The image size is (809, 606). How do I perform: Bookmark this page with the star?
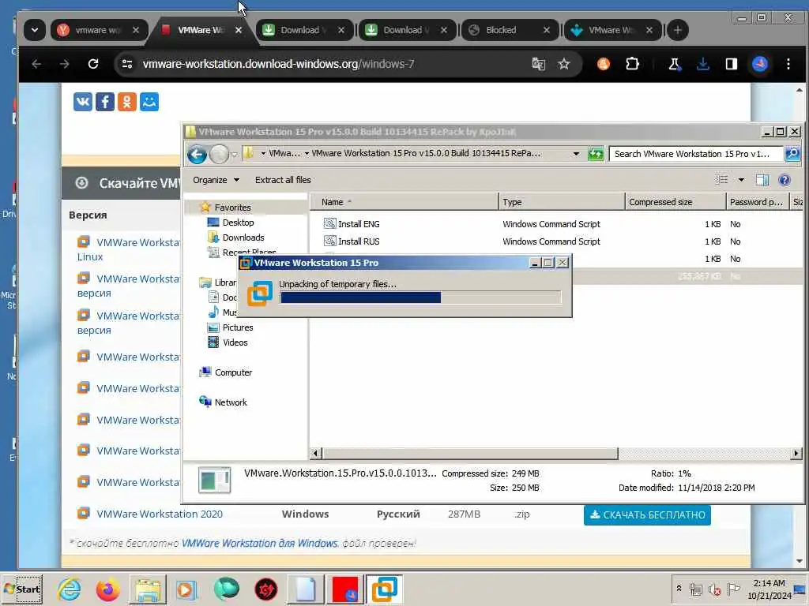point(564,64)
